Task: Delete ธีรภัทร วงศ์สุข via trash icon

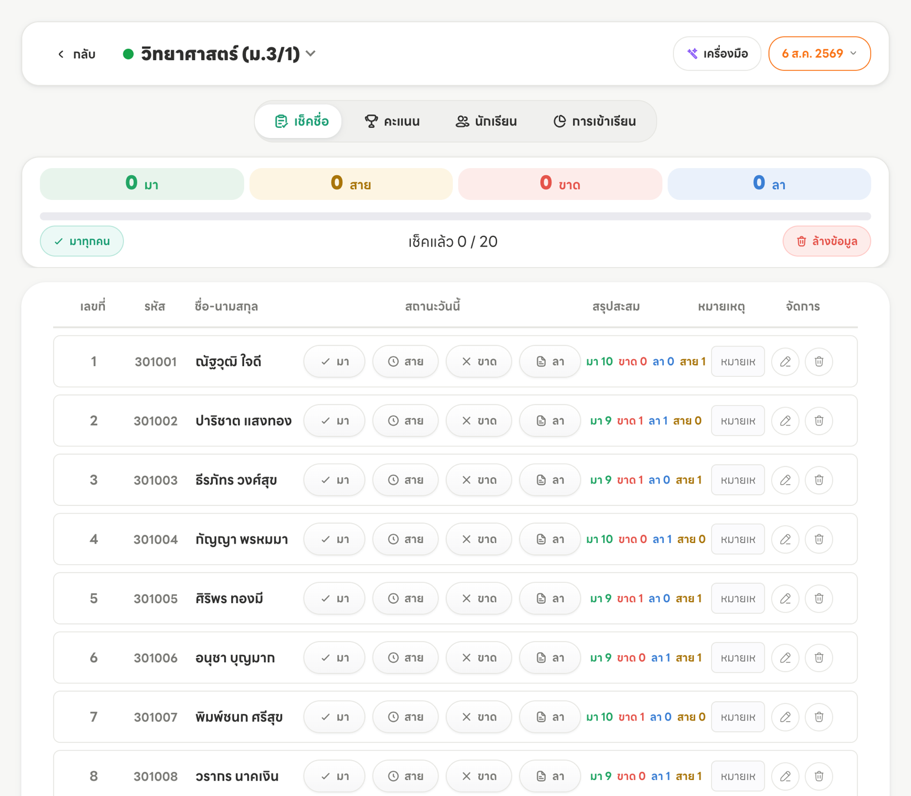Action: tap(819, 480)
